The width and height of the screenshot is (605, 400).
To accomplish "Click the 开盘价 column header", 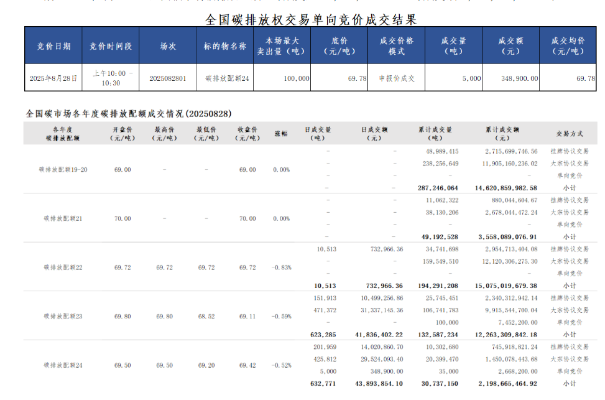I will tap(123, 134).
